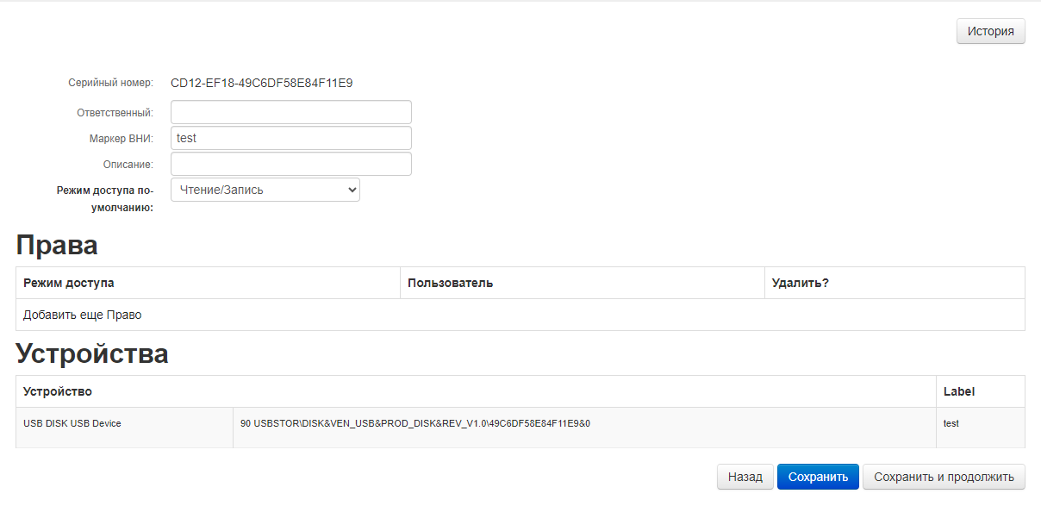Viewport: 1041px width, 506px height.
Task: Click the Label column header
Action: pyautogui.click(x=959, y=391)
